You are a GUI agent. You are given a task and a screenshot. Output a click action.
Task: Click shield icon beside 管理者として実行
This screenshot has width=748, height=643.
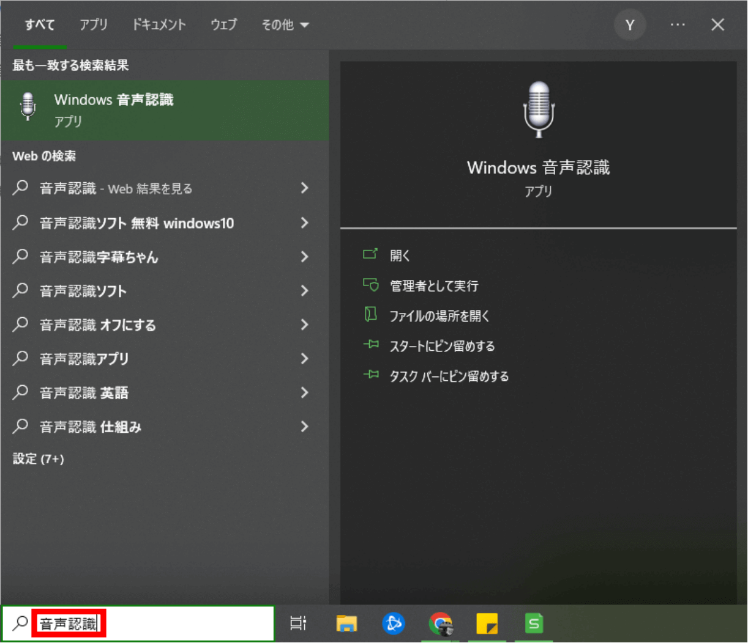point(370,284)
